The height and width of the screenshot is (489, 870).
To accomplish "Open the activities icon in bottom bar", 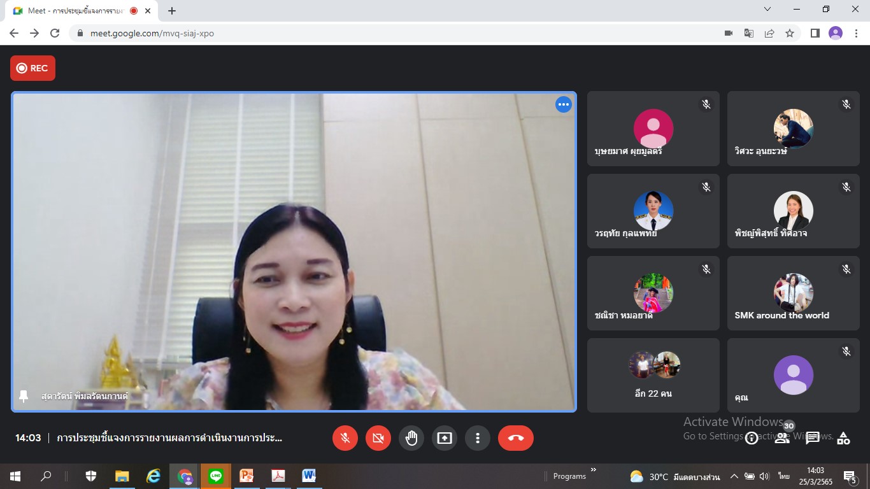I will point(843,438).
